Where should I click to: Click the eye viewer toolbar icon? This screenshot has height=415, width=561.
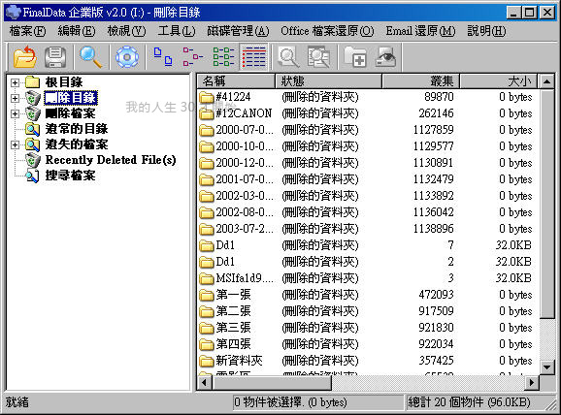385,57
